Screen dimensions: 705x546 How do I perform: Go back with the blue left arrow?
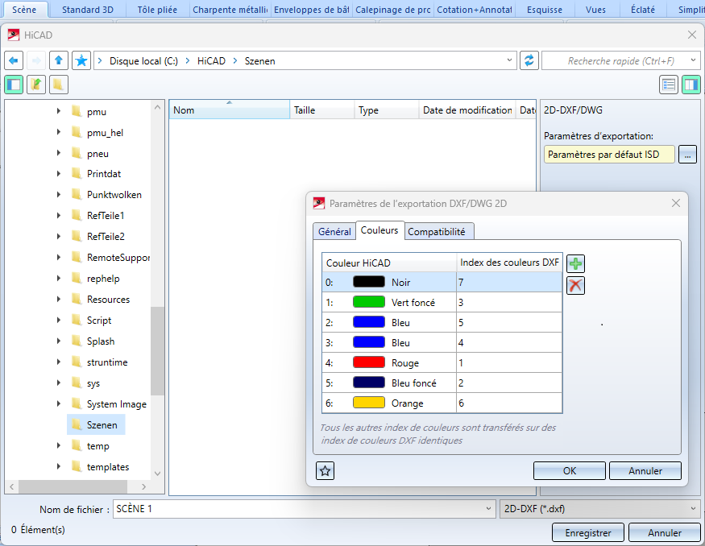click(x=14, y=60)
